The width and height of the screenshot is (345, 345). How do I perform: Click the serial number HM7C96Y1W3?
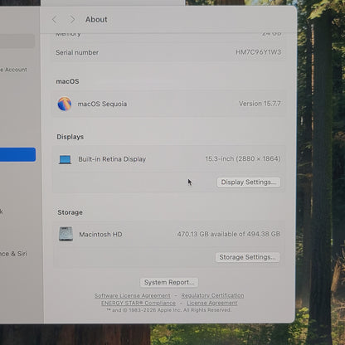coord(258,52)
